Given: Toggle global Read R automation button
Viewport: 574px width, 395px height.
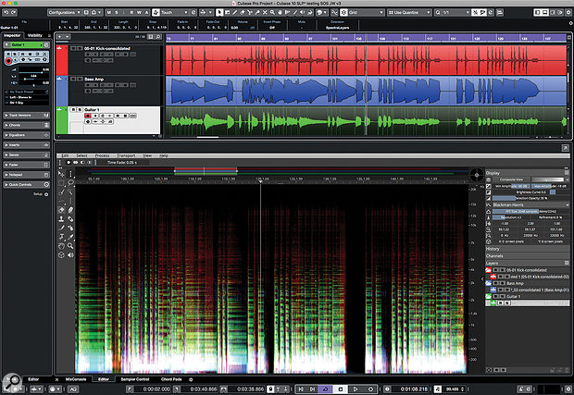Looking at the screenshot, I should 131,12.
